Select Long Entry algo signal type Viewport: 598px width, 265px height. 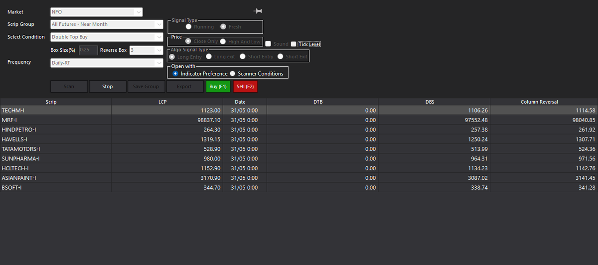click(173, 57)
